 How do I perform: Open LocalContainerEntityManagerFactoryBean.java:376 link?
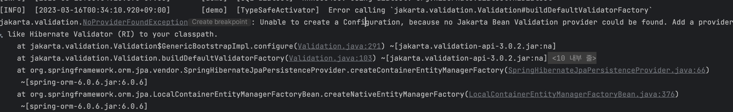pos(572,94)
